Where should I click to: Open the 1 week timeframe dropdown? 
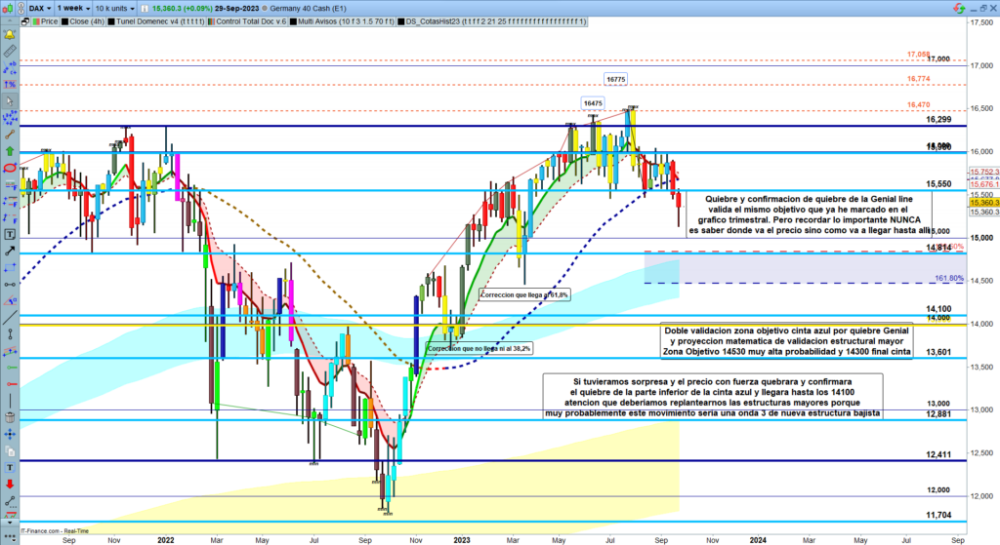click(73, 6)
